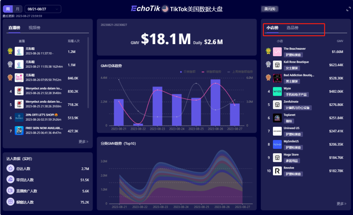Click Zenfulnote store icon

(x=277, y=105)
